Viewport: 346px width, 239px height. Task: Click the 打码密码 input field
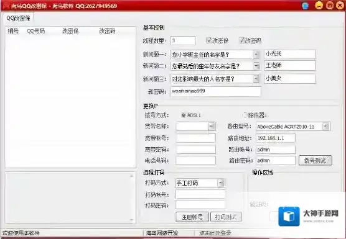tap(200, 205)
